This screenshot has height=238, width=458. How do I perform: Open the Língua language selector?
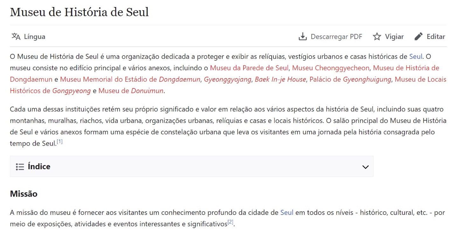click(29, 36)
